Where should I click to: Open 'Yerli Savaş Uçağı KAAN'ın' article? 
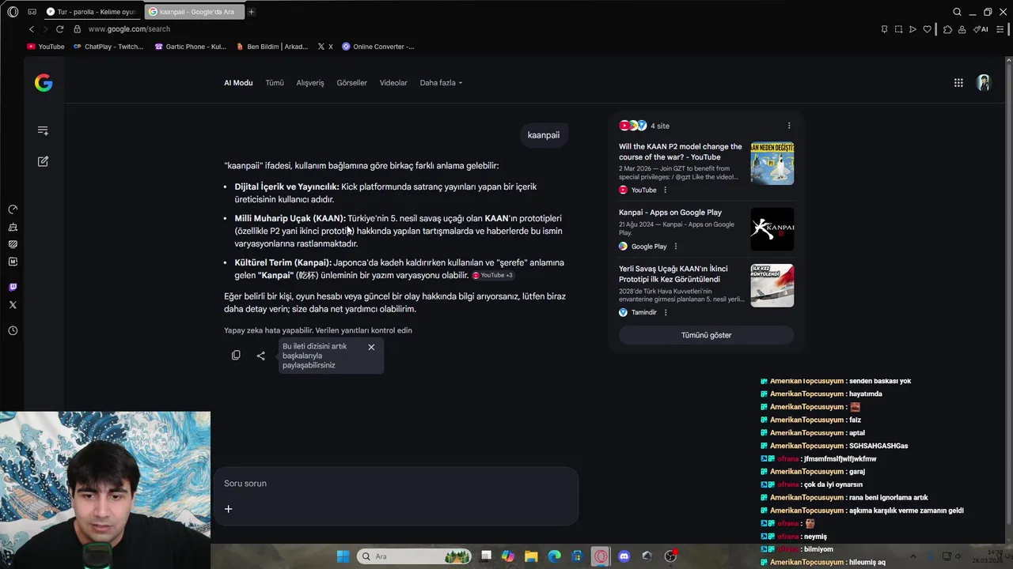pos(673,274)
